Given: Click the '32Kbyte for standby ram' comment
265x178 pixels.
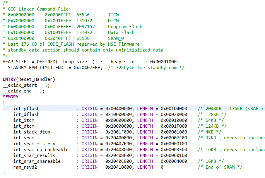Looking at the screenshot, I should (x=146, y=68).
